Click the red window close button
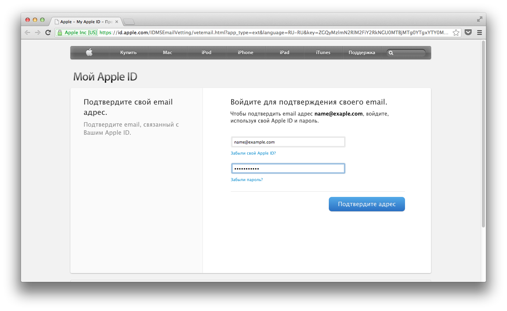The height and width of the screenshot is (311, 507). [x=28, y=20]
